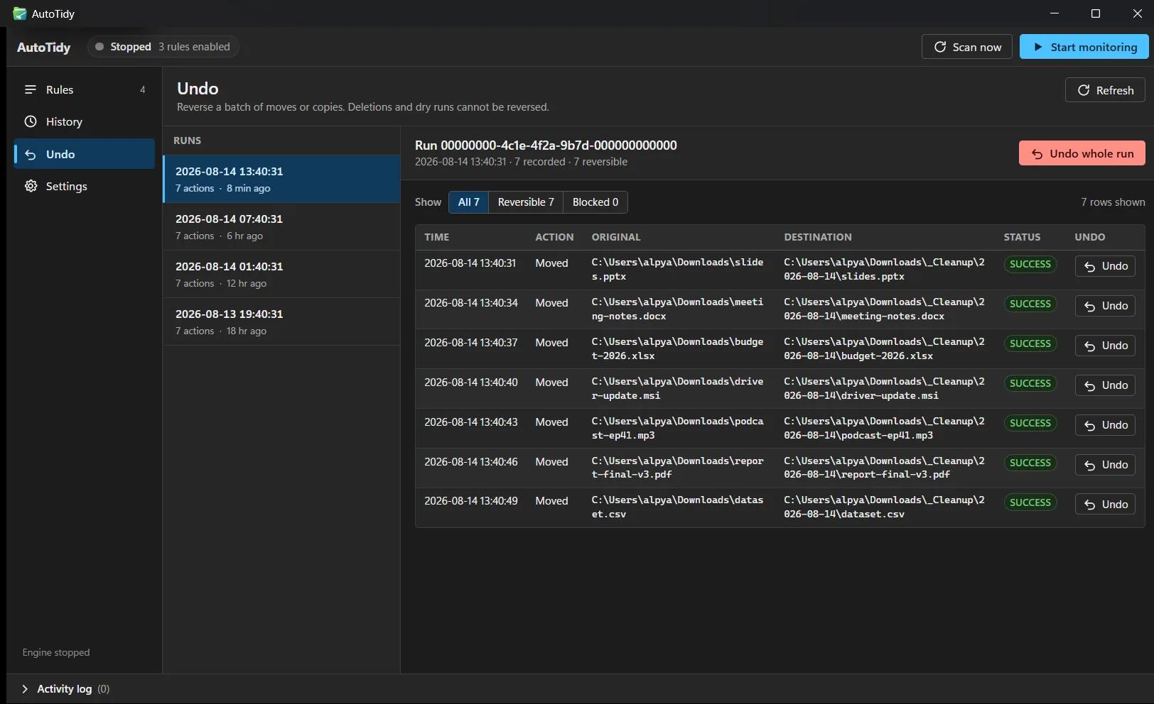Image resolution: width=1154 pixels, height=704 pixels.
Task: Switch to the Blocked 0 filter
Action: pos(595,202)
